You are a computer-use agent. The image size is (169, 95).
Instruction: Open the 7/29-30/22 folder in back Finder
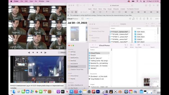[x=145, y=32]
